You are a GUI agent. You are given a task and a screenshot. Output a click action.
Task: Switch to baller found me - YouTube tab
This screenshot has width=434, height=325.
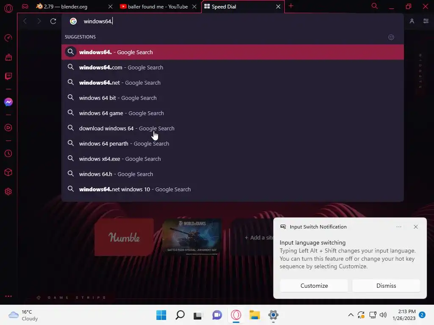coord(159,6)
